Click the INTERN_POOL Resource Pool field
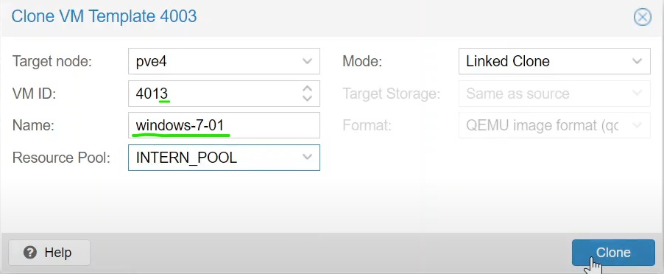This screenshot has height=274, width=664. [x=224, y=158]
